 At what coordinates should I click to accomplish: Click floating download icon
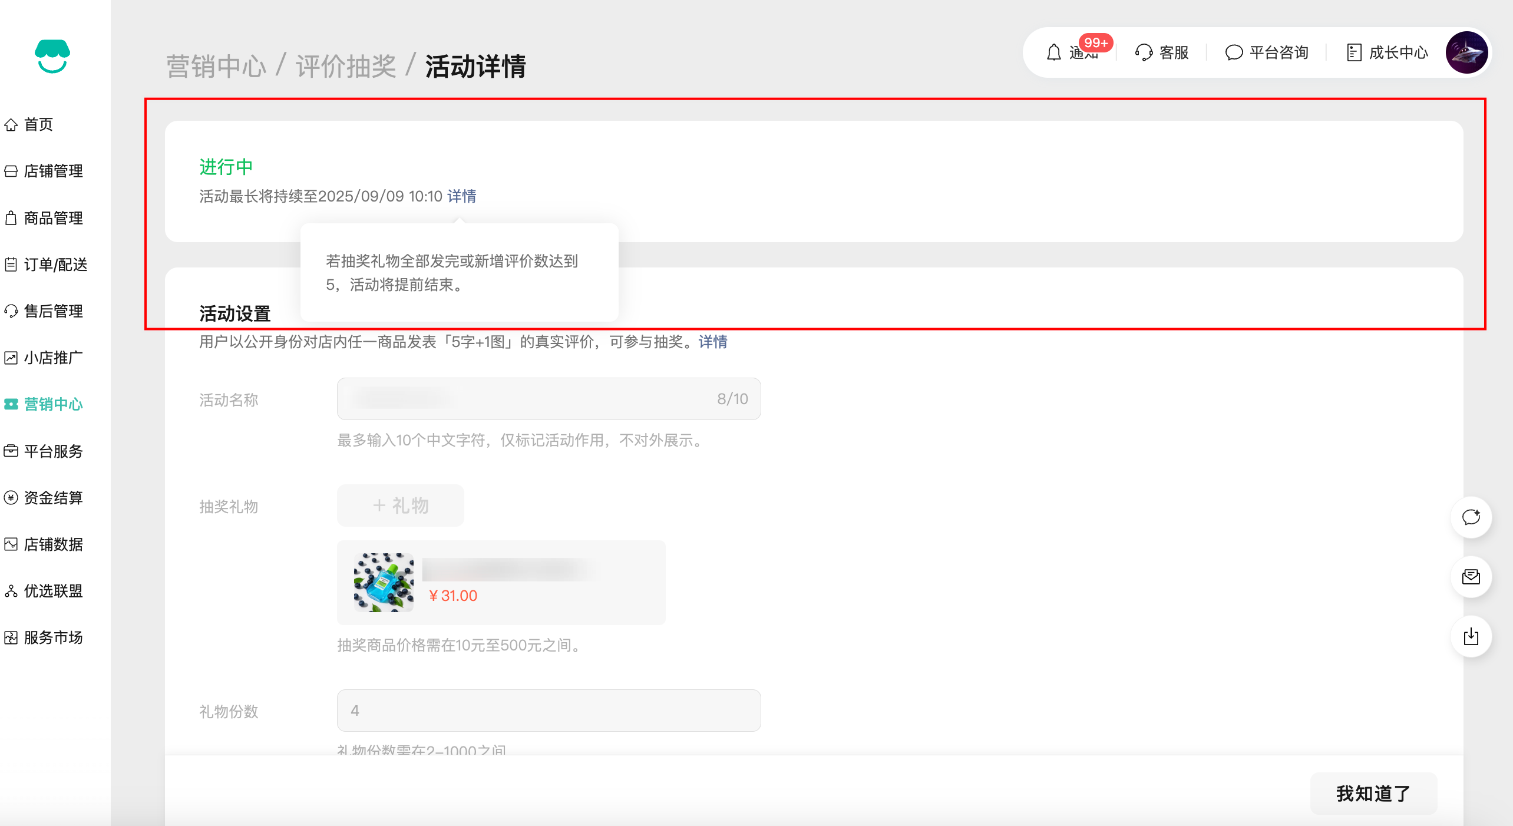click(1471, 636)
